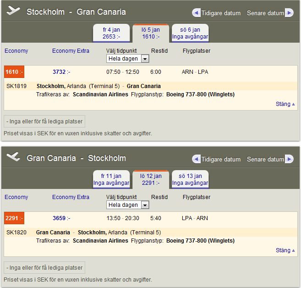Open the outbound Hela dagen time dropdown
Image resolution: width=301 pixels, height=288 pixels.
click(x=127, y=59)
